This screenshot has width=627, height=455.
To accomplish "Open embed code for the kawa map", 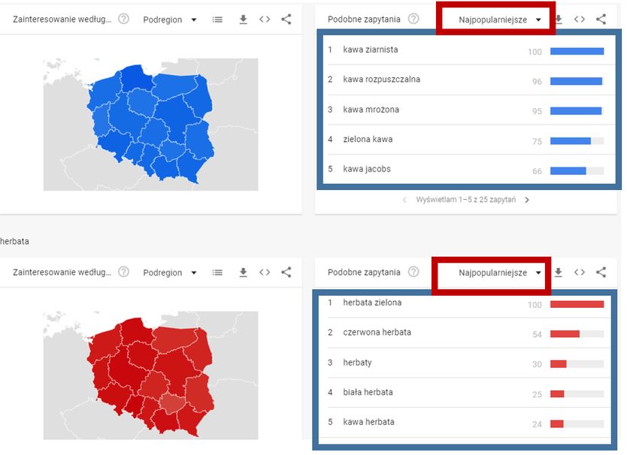I will [x=265, y=19].
